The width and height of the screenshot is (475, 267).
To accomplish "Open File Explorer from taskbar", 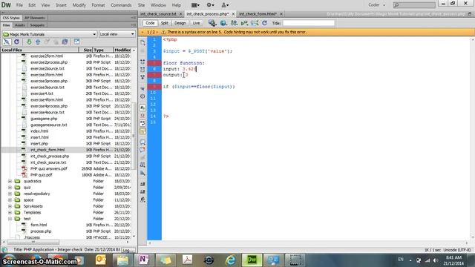I will pyautogui.click(x=122, y=260).
